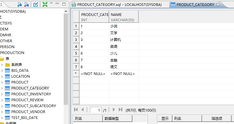The width and height of the screenshot is (234, 124).
Task: Select PRODUCT_VENDOR table in the tree
Action: pyautogui.click(x=28, y=112)
